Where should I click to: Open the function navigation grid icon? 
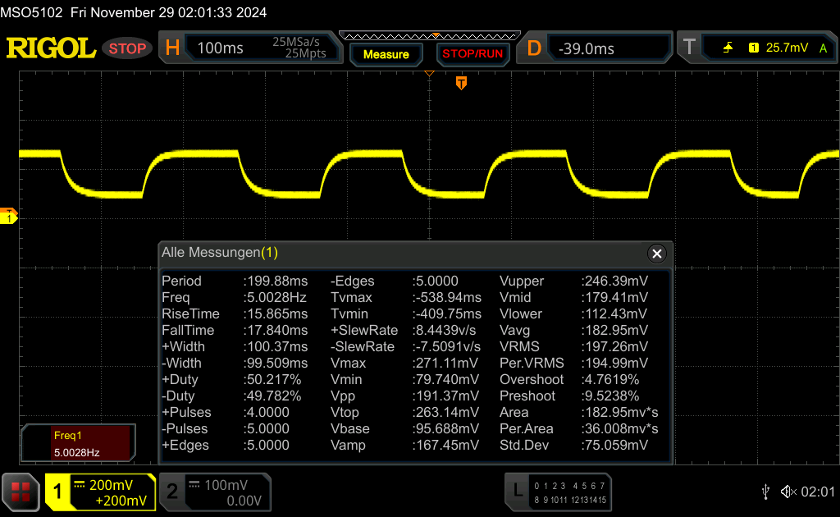[21, 492]
